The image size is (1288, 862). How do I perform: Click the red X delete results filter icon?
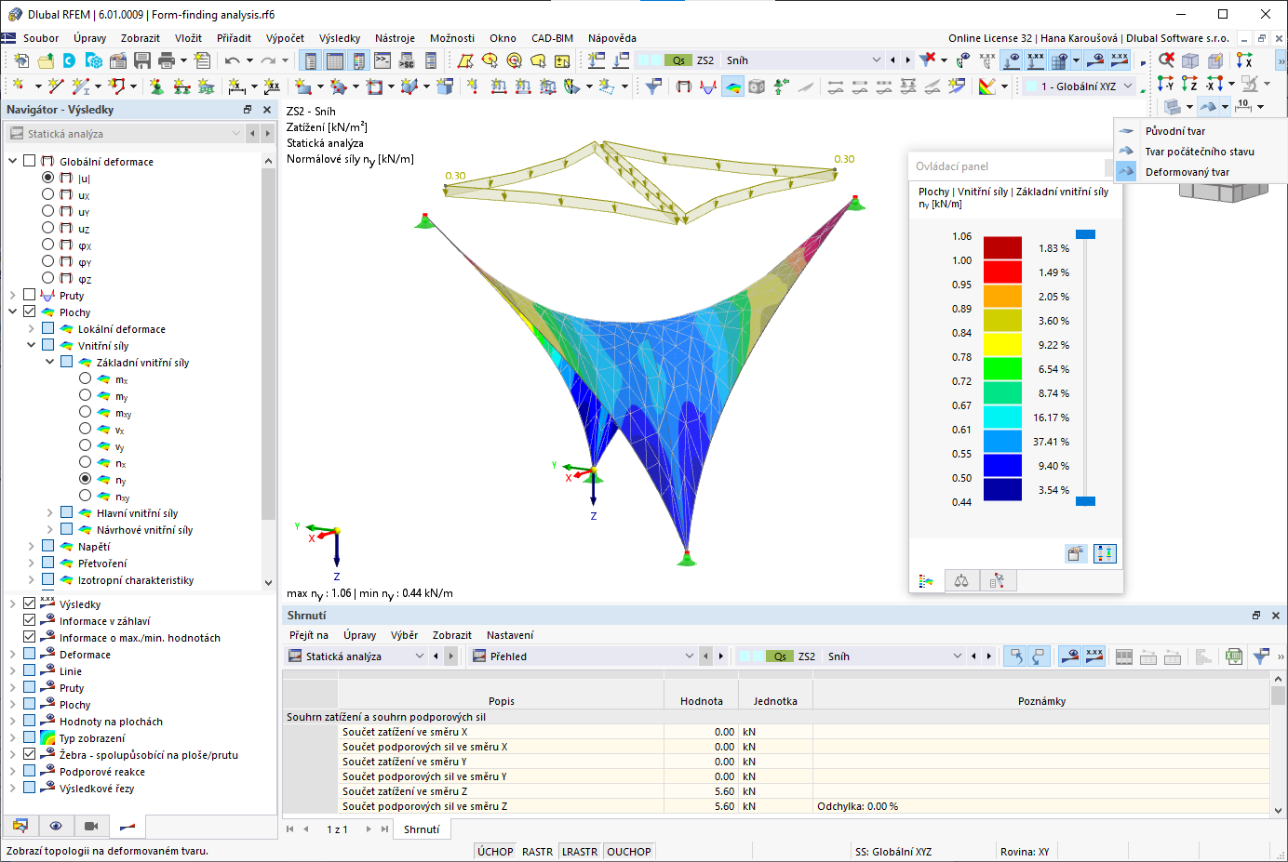click(927, 60)
